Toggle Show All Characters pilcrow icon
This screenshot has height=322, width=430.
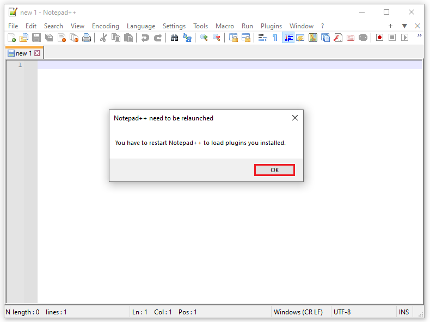point(275,38)
